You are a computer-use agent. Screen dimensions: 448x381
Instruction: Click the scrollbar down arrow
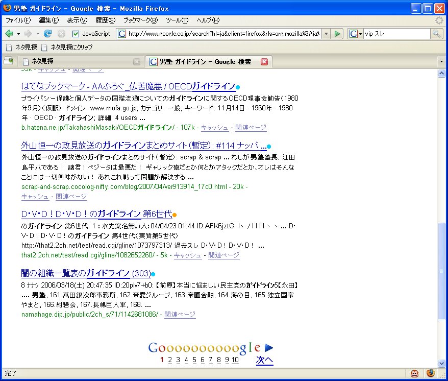point(441,363)
